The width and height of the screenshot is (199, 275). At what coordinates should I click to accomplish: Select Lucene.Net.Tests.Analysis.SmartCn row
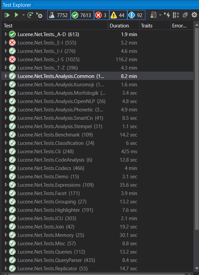click(97, 118)
